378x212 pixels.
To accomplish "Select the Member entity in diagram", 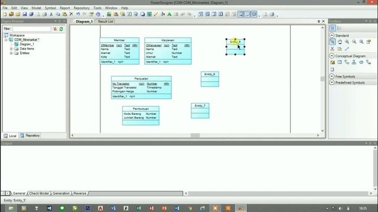I will pyautogui.click(x=119, y=51).
